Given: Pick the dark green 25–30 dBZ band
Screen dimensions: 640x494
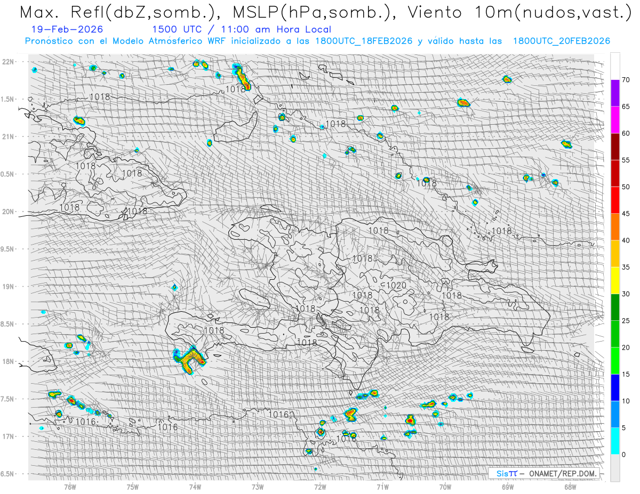Looking at the screenshot, I should pos(615,307).
